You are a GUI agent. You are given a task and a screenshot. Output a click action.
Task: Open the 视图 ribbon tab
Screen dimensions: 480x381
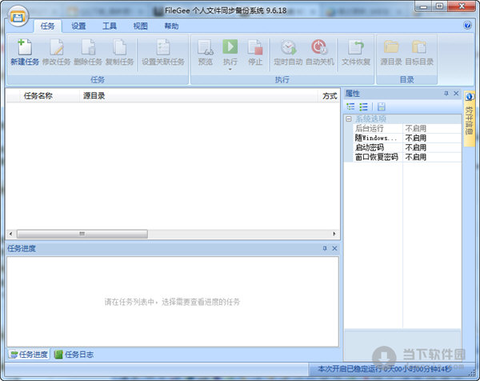(141, 26)
